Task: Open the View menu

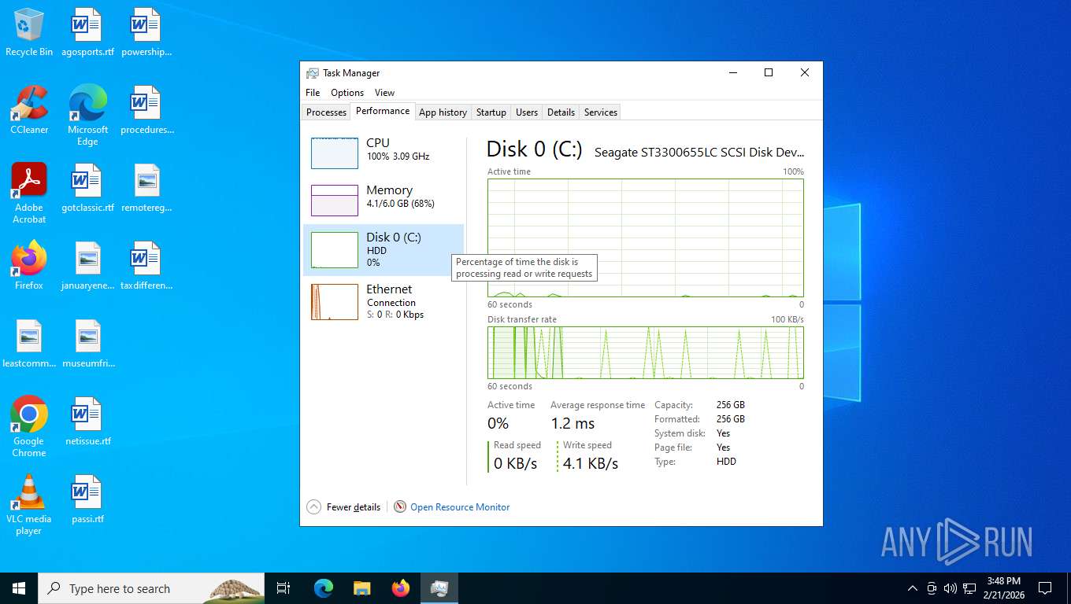Action: click(x=384, y=93)
